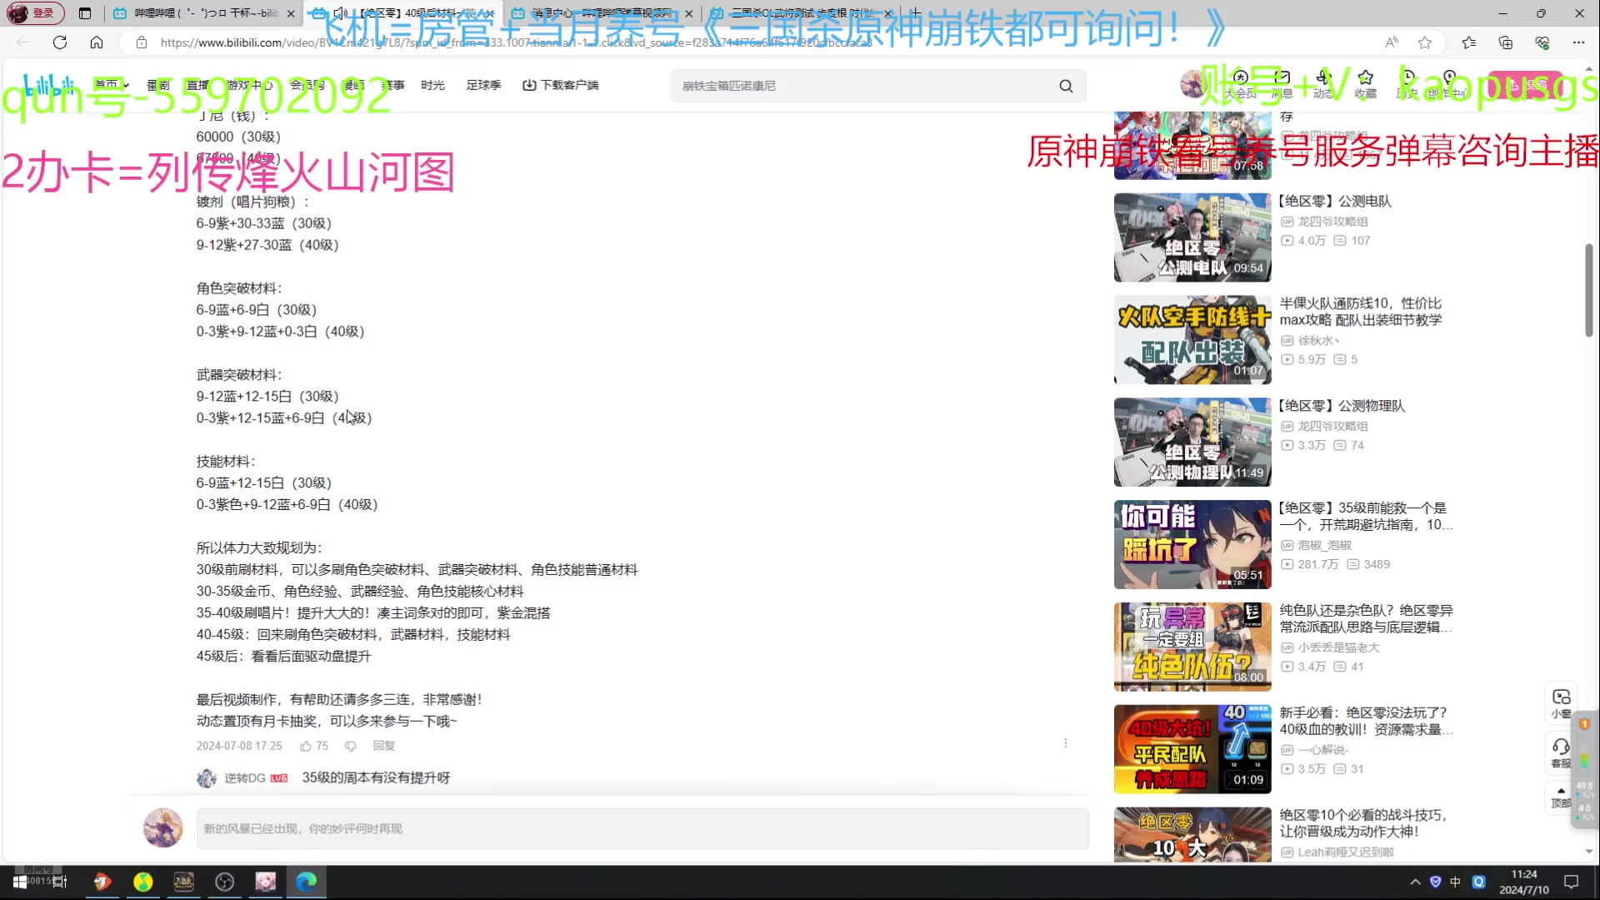Switch the 中 input method indicator

pos(1455,882)
